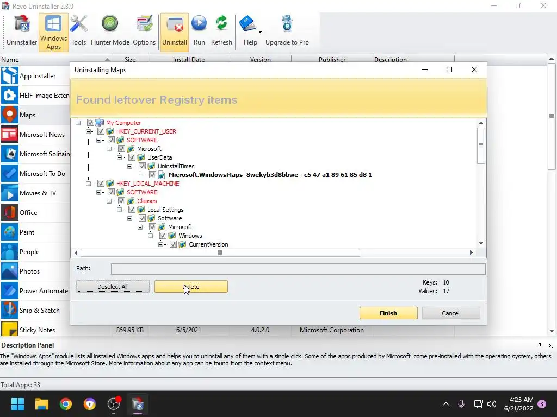
Task: Sort the list by Publisher column
Action: pyautogui.click(x=332, y=59)
